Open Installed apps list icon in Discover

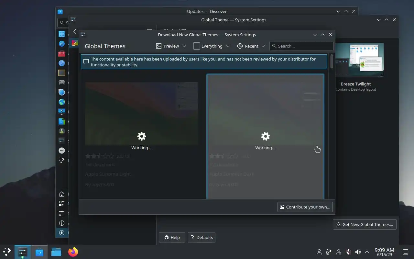[x=62, y=204]
